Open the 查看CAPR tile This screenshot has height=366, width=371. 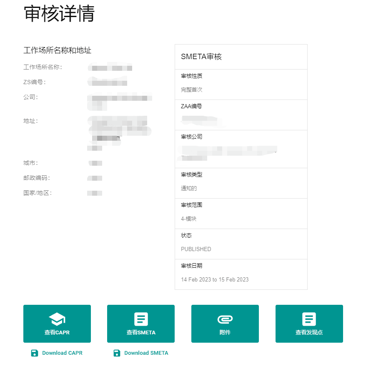tap(57, 324)
